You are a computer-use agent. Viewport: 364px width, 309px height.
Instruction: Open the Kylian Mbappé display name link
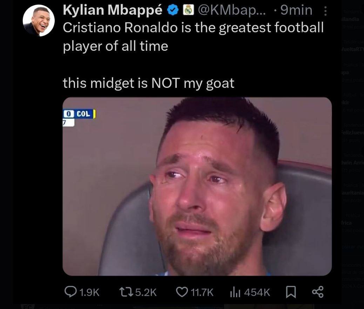112,11
